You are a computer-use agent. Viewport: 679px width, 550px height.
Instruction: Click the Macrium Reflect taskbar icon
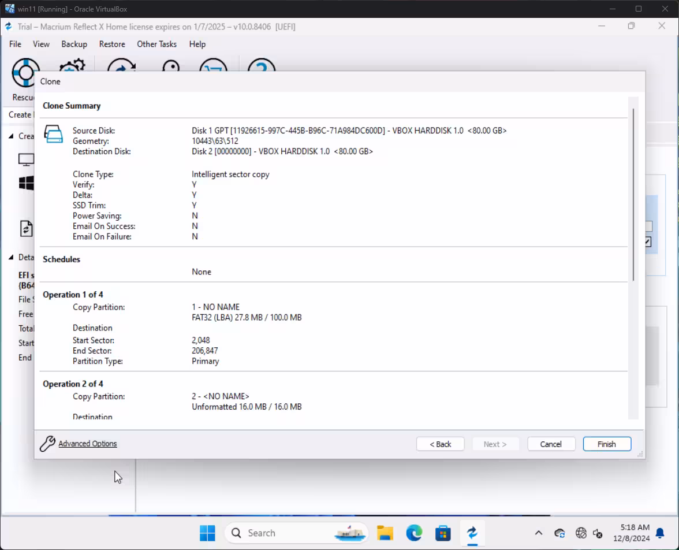[x=472, y=533]
